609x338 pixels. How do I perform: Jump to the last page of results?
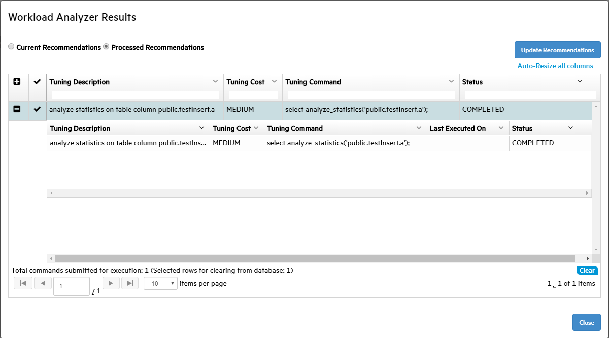[x=130, y=283]
